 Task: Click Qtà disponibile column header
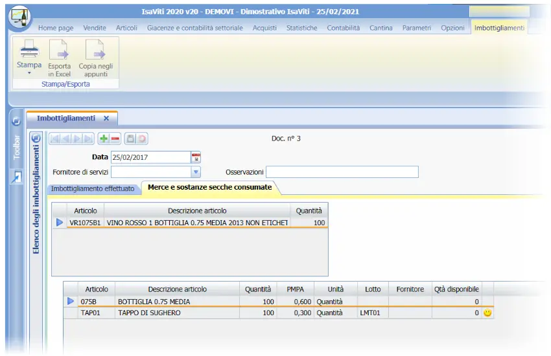coord(456,289)
